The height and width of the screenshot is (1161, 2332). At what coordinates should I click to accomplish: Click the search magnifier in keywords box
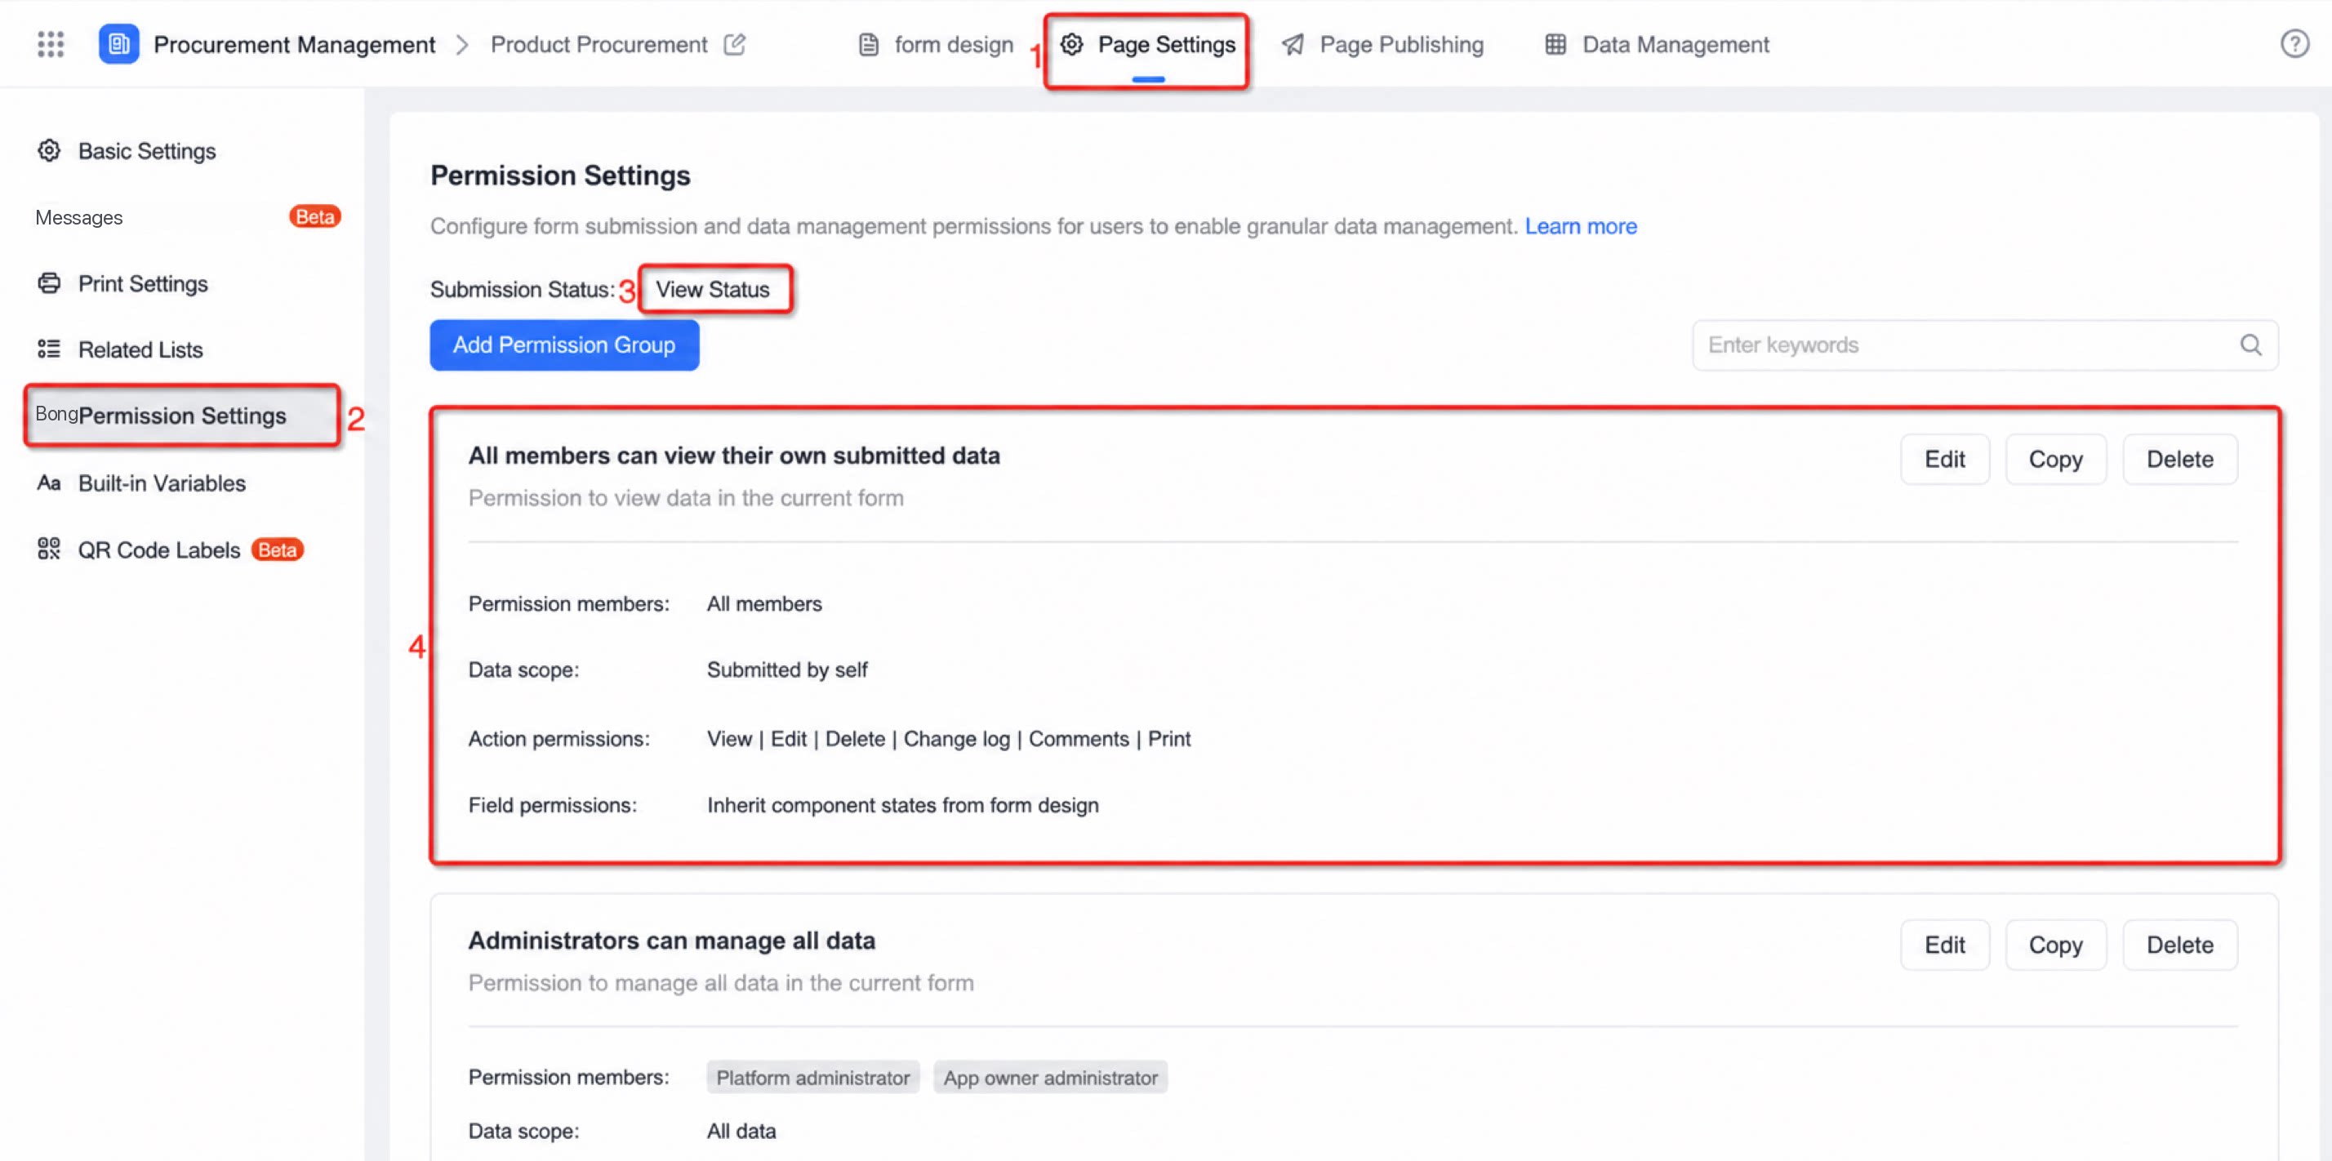coord(2250,345)
